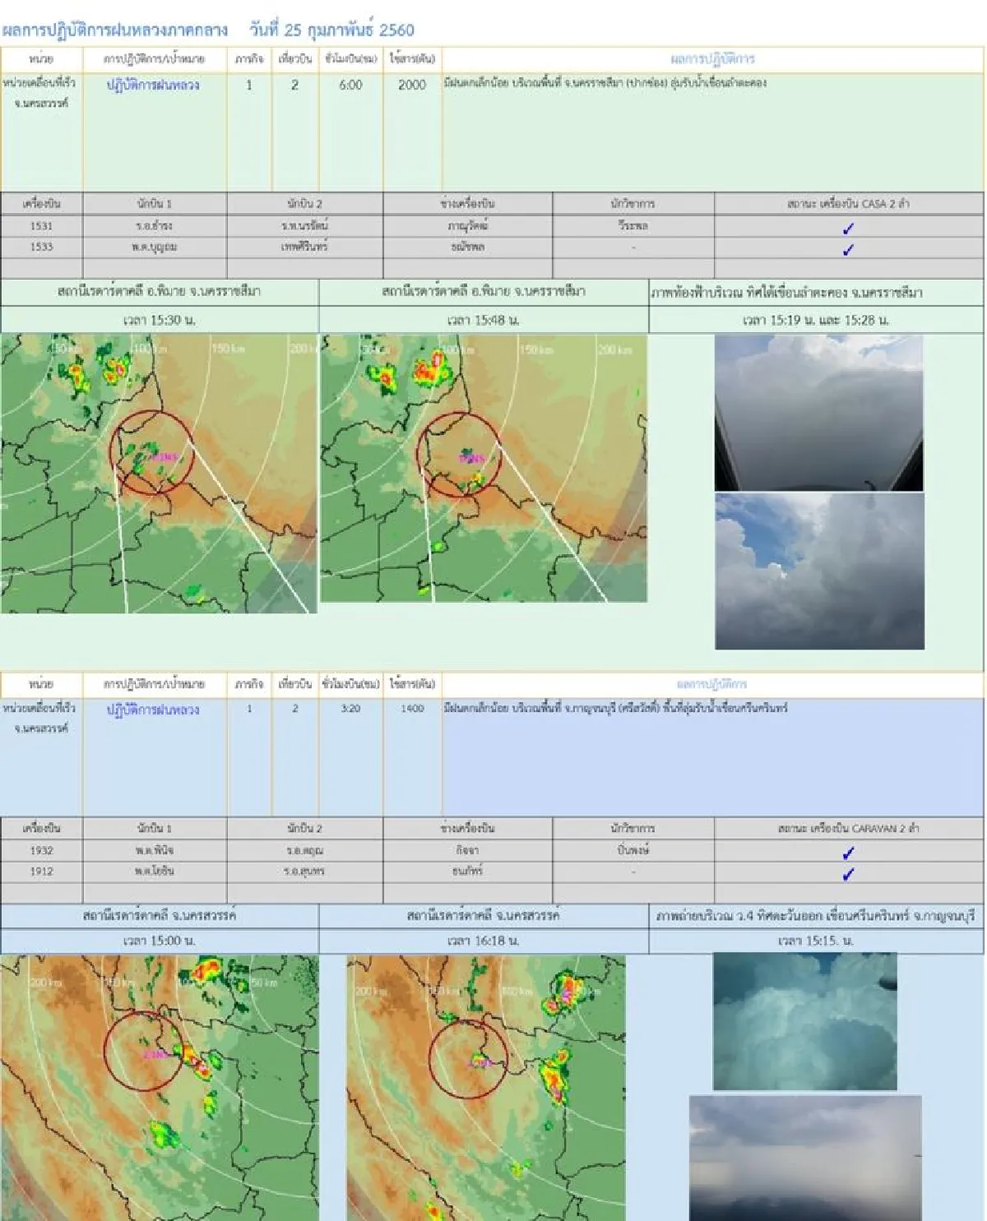The image size is (987, 1221).
Task: Select aircraft number 1912 cell
Action: coord(41,871)
